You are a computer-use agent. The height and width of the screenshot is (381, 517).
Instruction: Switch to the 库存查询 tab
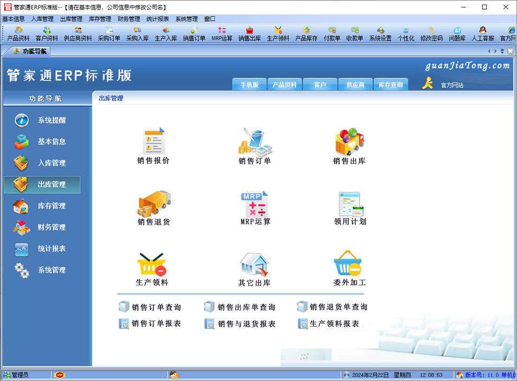click(391, 85)
